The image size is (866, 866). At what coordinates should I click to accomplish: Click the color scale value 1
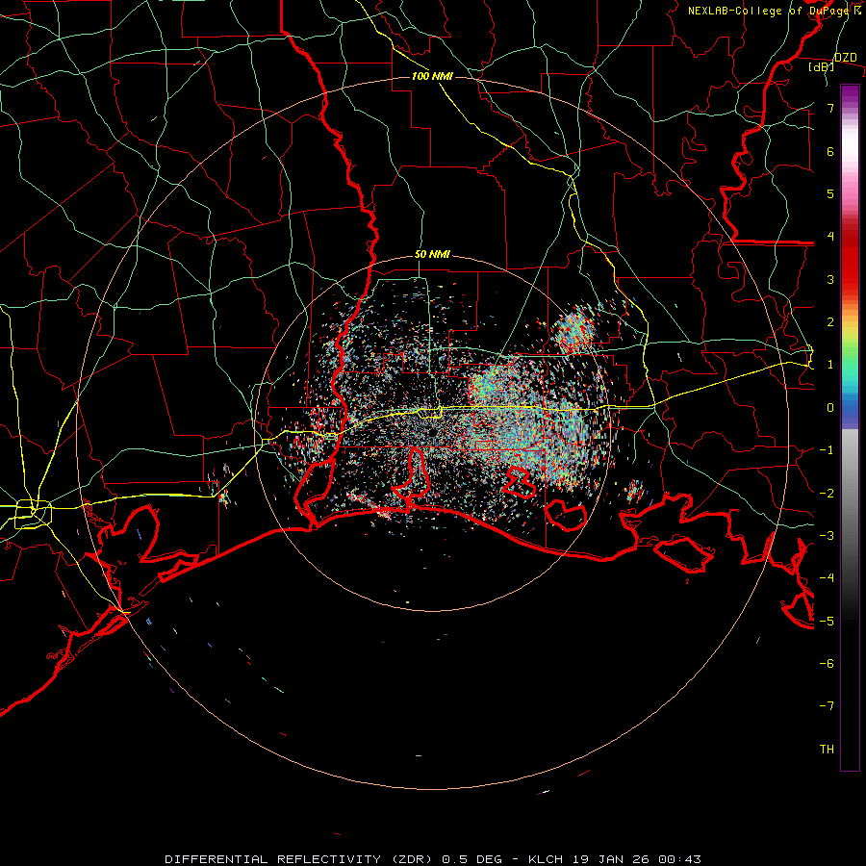(830, 365)
